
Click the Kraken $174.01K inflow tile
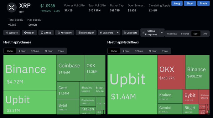coord(170,96)
